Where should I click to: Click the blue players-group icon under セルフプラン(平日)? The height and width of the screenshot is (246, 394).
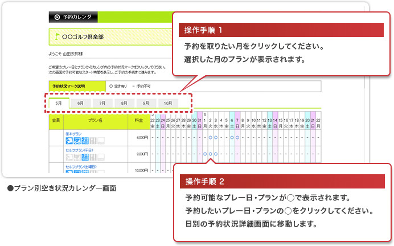pyautogui.click(x=85, y=157)
